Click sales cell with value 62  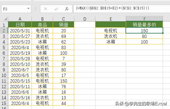[64, 42]
